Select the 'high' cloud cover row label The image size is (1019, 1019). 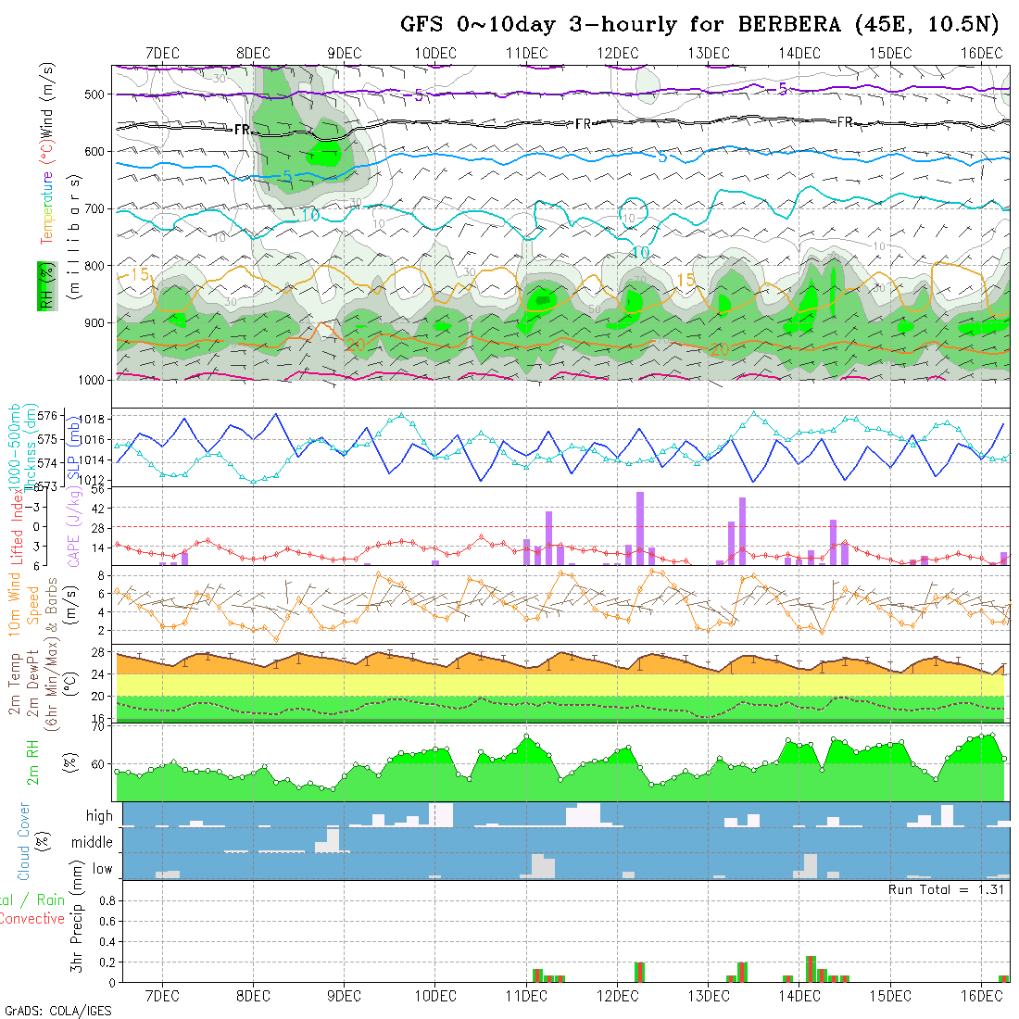coord(99,816)
